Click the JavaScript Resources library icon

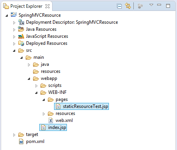tap(21, 36)
